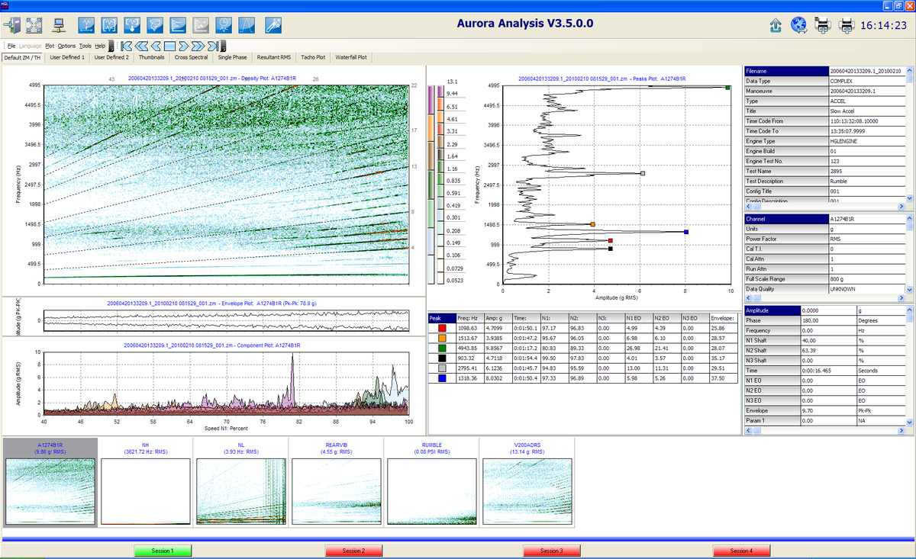Click the clock waveform icon
This screenshot has height=559, width=916.
[224, 24]
